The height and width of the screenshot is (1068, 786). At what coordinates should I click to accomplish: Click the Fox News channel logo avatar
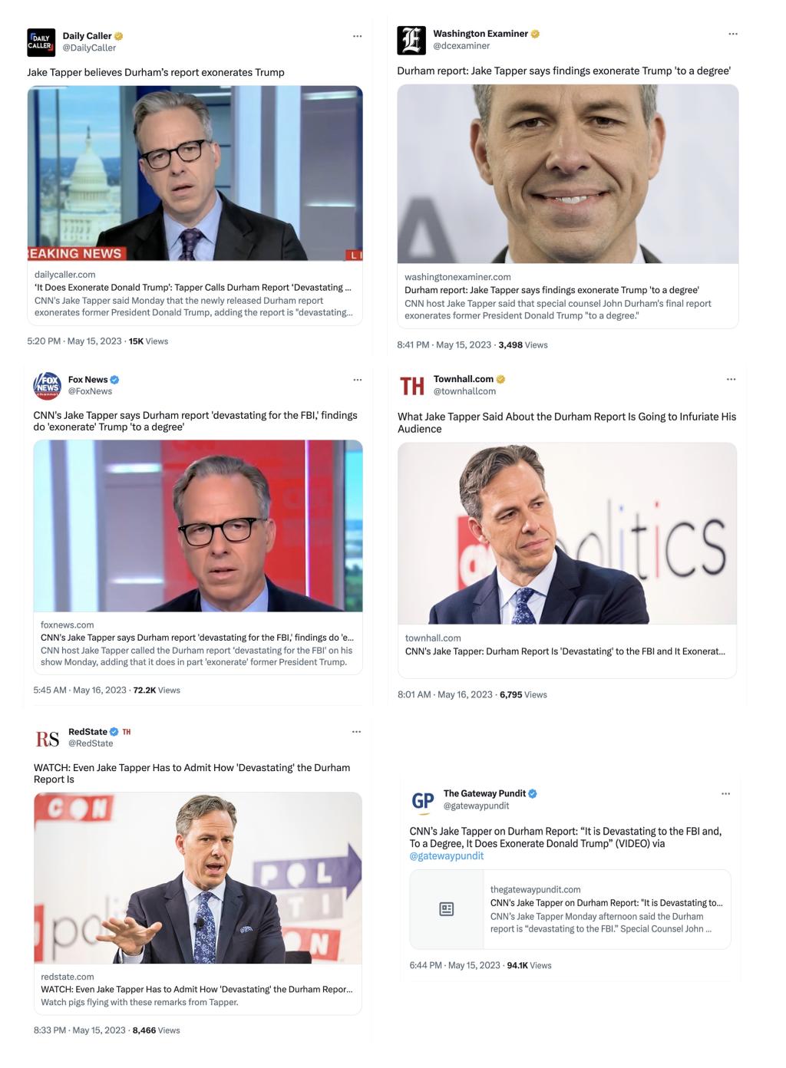(x=47, y=386)
